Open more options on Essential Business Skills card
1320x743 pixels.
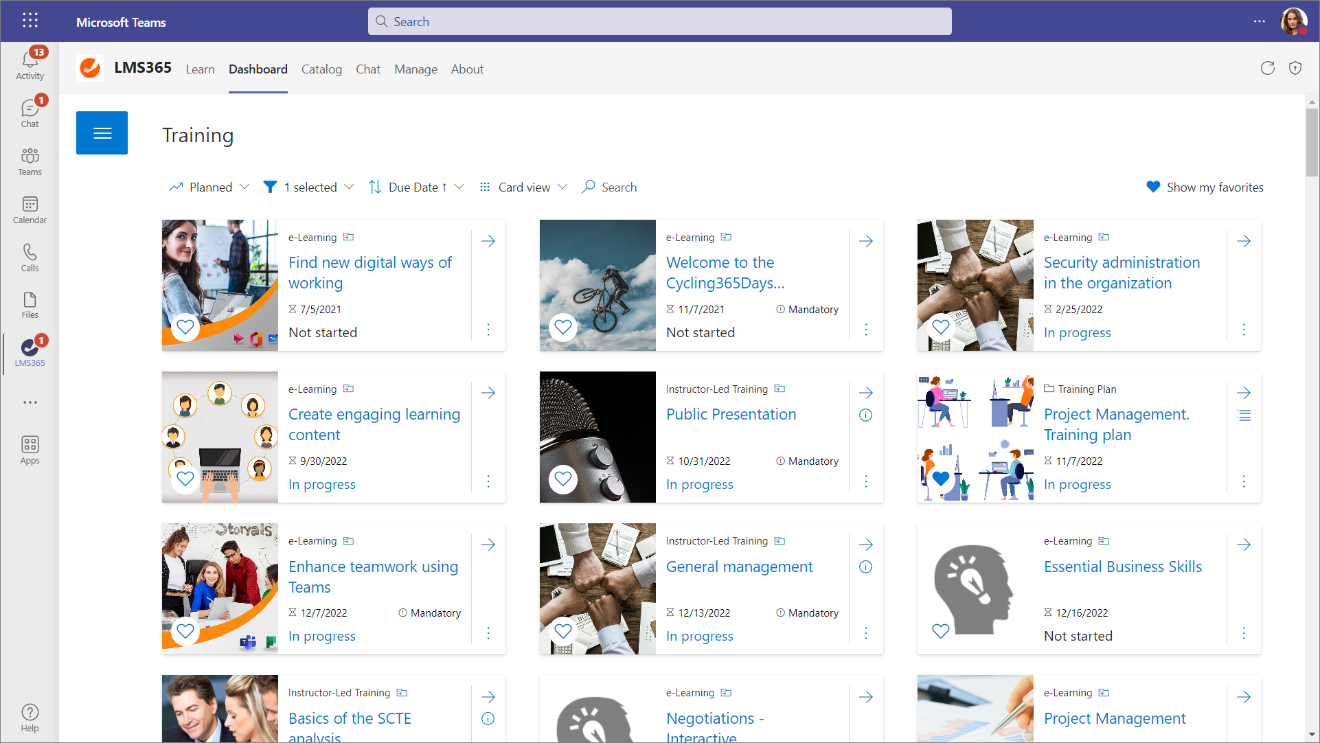coord(1243,633)
